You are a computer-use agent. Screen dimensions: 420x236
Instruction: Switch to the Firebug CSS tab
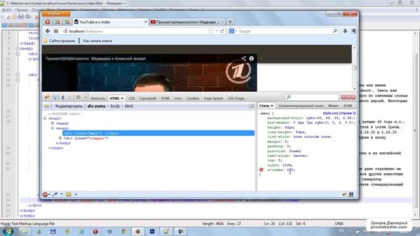click(x=131, y=98)
